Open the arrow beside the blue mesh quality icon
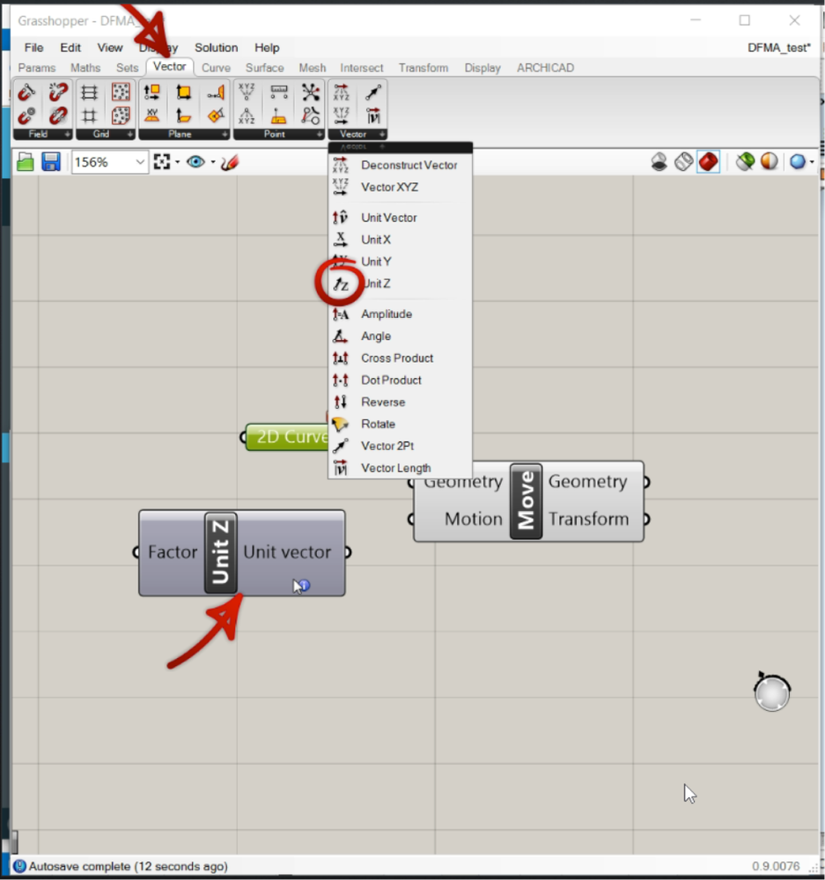Image resolution: width=825 pixels, height=880 pixels. (812, 162)
